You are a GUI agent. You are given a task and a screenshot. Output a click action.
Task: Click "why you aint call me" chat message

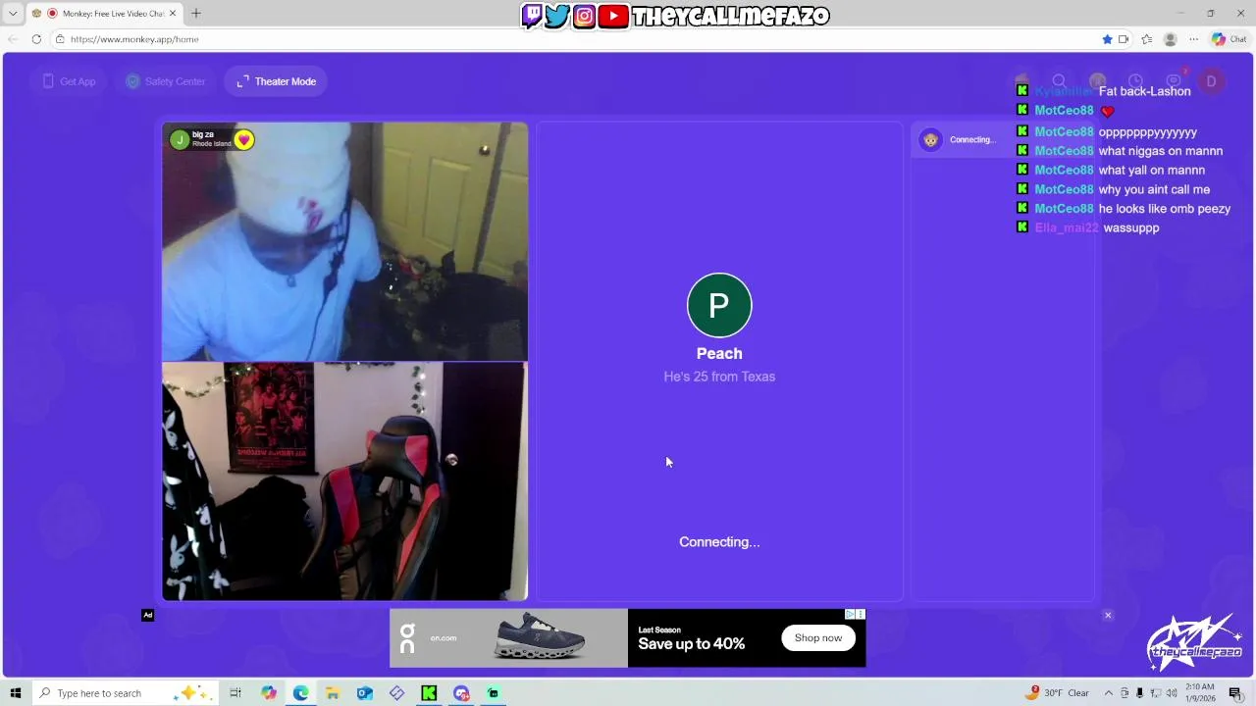[1154, 189]
